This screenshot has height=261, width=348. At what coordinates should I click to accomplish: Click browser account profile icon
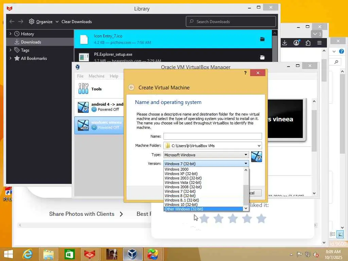click(x=296, y=42)
